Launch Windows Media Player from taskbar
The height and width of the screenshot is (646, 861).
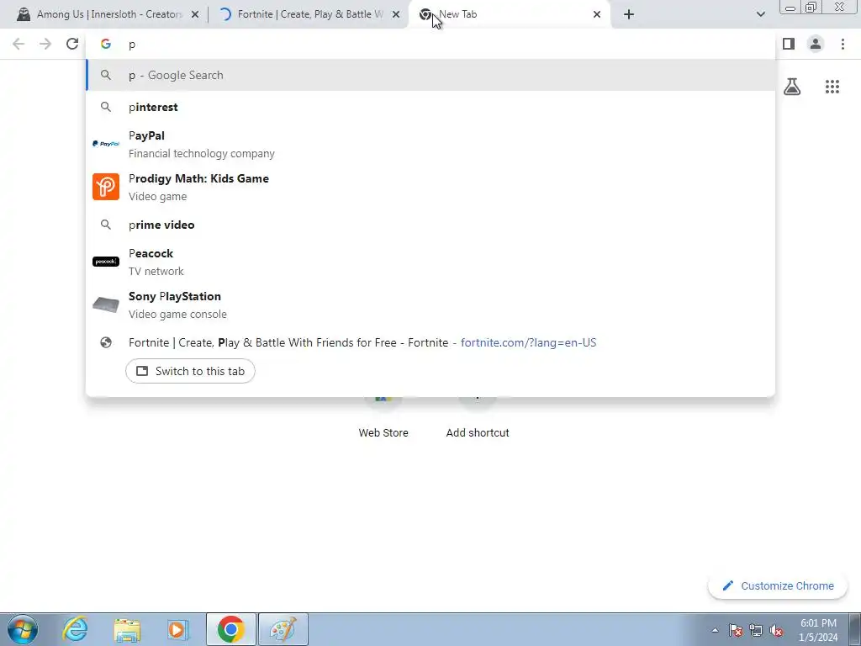pos(178,629)
